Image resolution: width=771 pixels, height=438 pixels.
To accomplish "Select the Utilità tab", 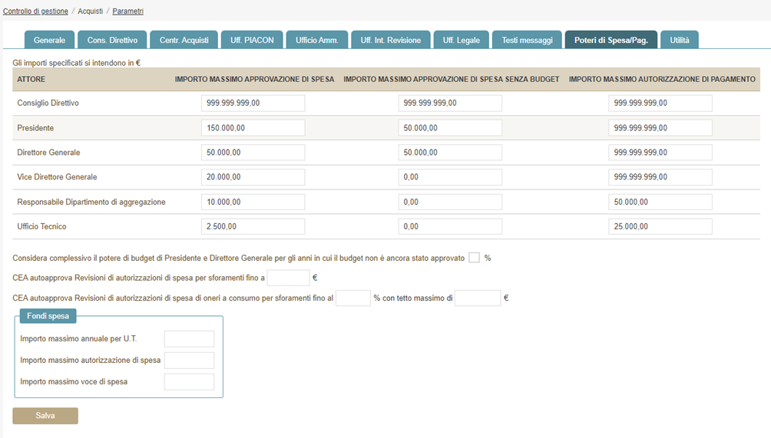I will coord(680,40).
